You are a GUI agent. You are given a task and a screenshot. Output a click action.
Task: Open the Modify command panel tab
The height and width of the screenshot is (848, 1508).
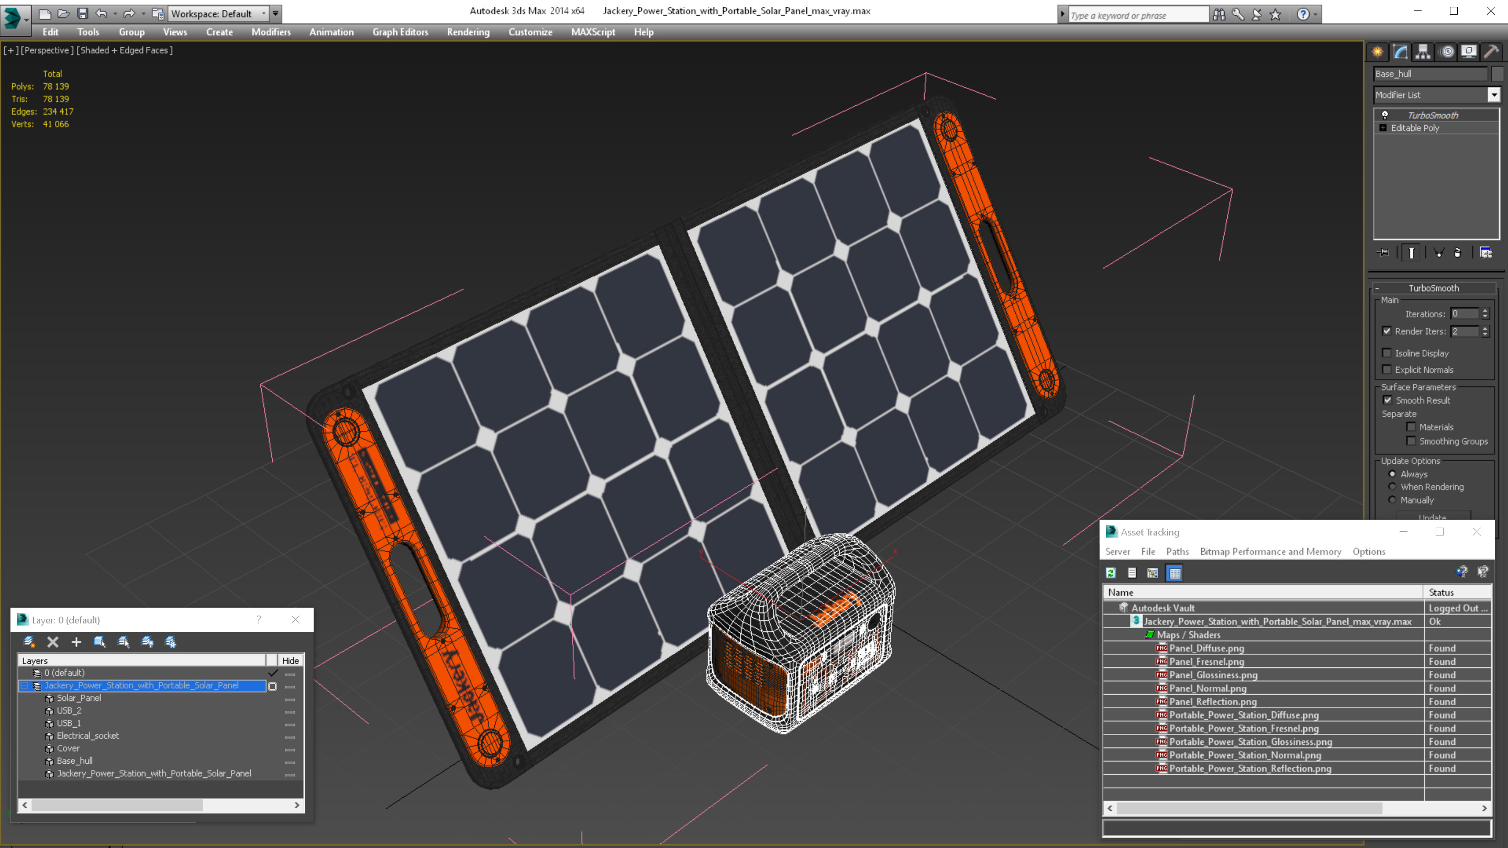pyautogui.click(x=1400, y=51)
